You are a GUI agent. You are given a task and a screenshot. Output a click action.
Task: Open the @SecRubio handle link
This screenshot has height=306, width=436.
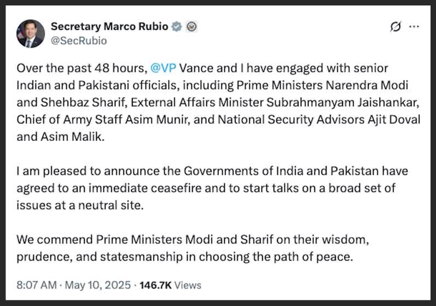tap(79, 40)
